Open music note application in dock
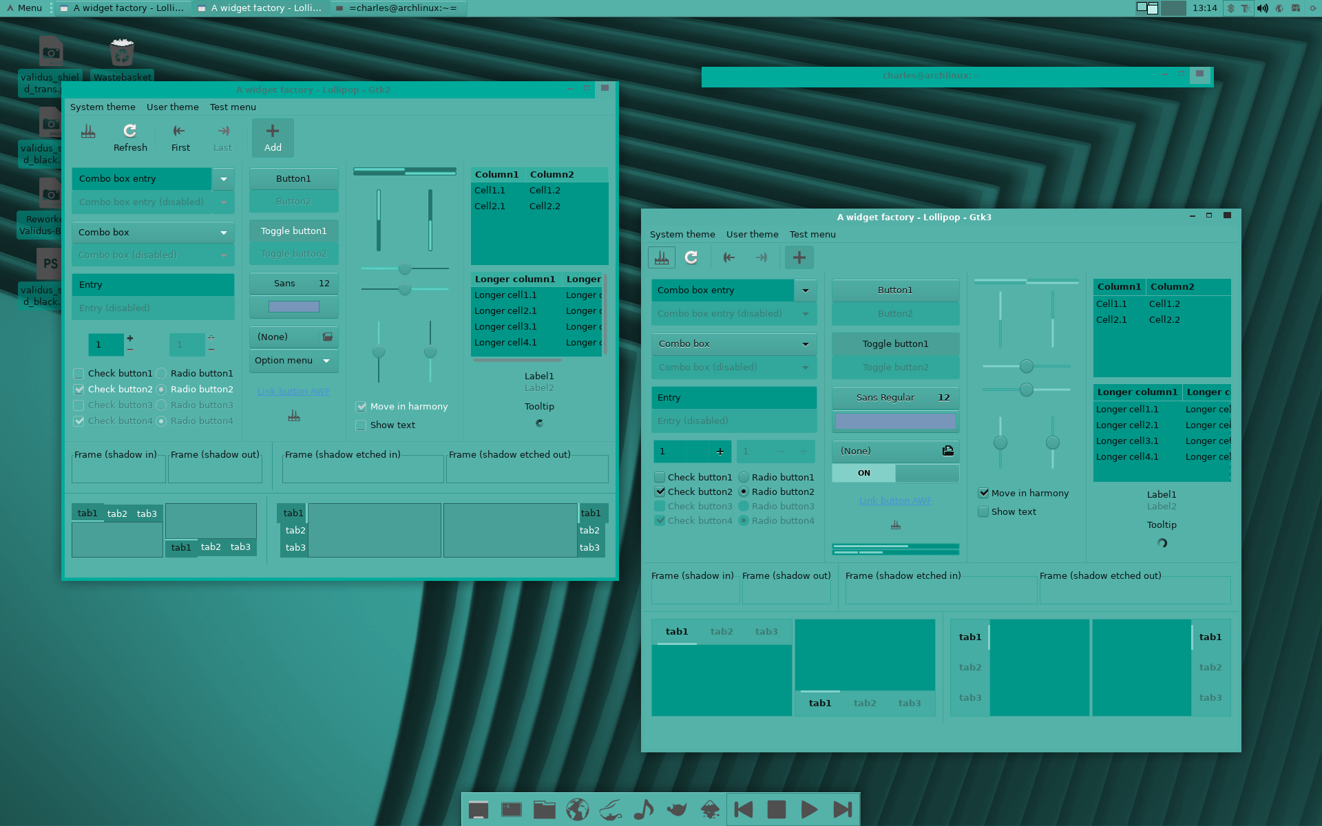Image resolution: width=1322 pixels, height=826 pixels. 643,809
